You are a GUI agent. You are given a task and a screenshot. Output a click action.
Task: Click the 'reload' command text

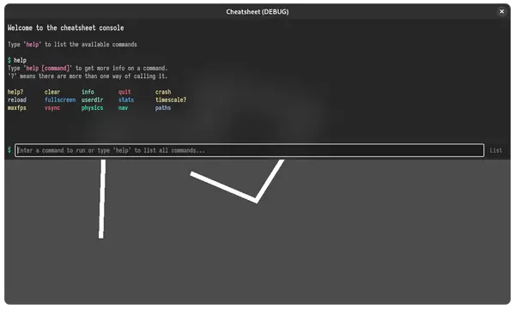pyautogui.click(x=17, y=100)
